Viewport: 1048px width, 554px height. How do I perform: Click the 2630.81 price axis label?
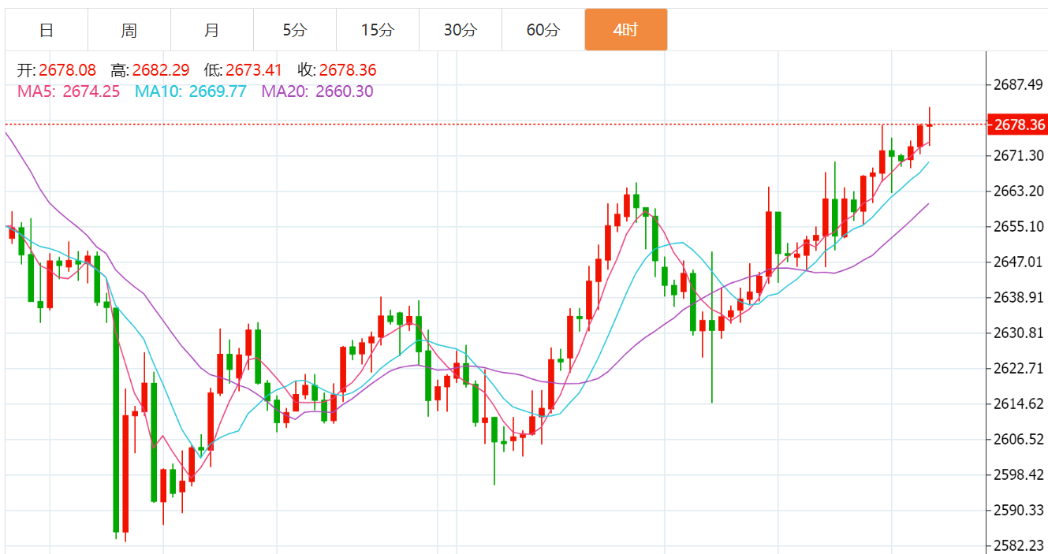[x=1020, y=333]
